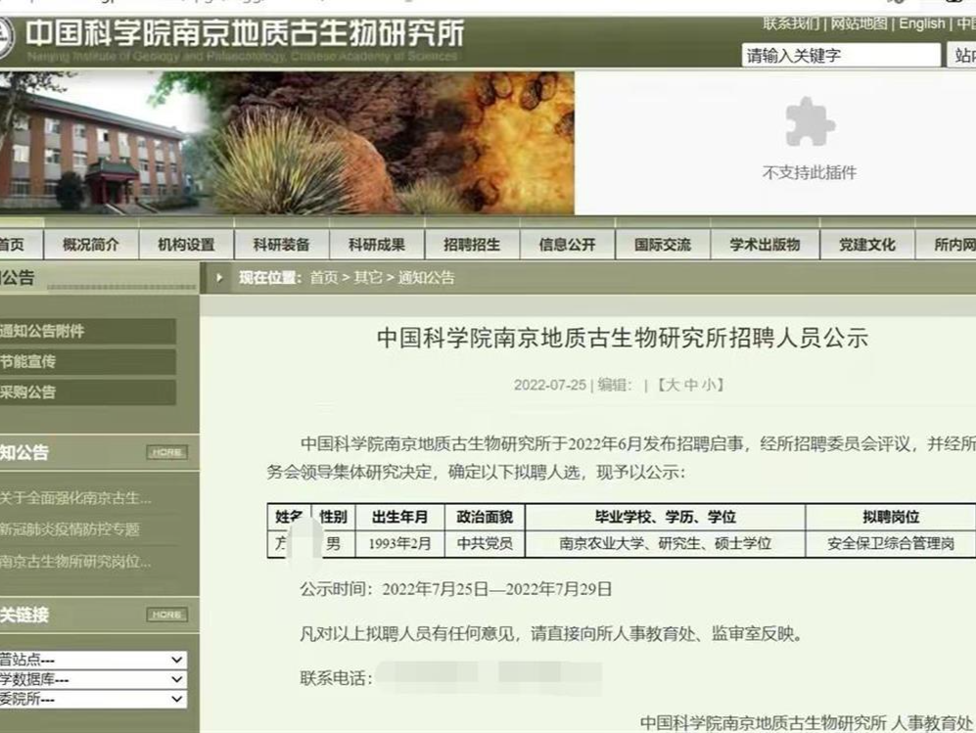Click the building banner image

coord(286,143)
